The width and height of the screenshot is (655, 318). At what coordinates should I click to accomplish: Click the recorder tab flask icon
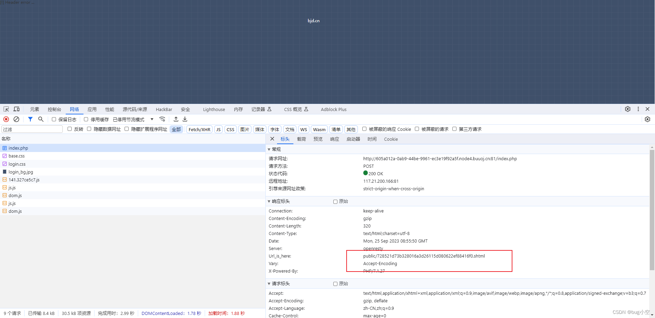[270, 109]
